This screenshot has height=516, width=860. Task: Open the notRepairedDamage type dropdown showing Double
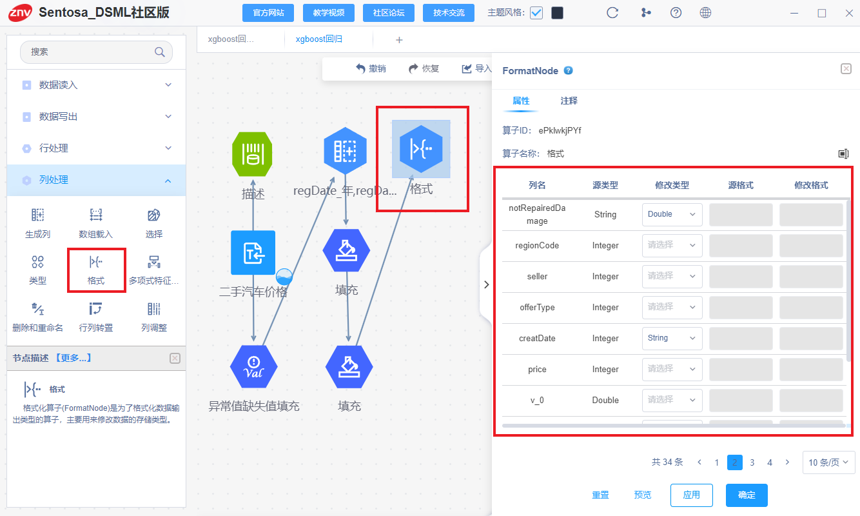(672, 214)
